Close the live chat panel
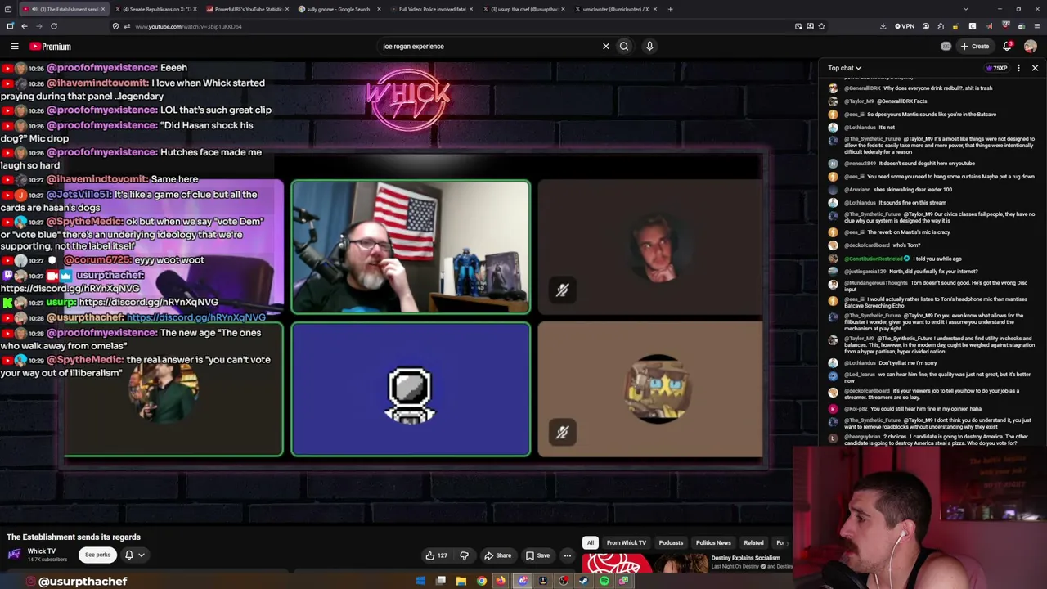This screenshot has height=589, width=1047. pos(1035,68)
